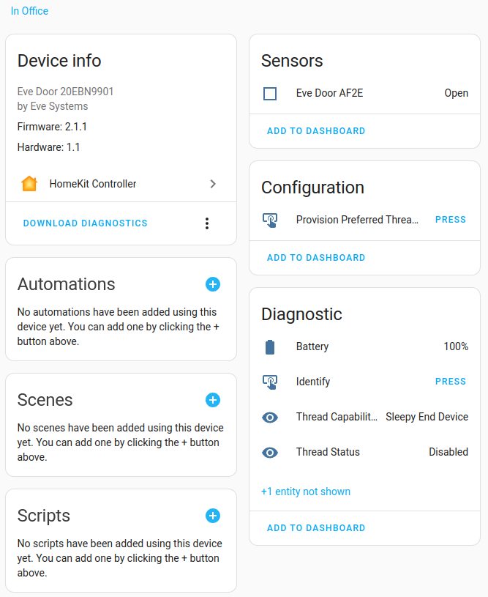Navigate back using the In Office link

(29, 10)
